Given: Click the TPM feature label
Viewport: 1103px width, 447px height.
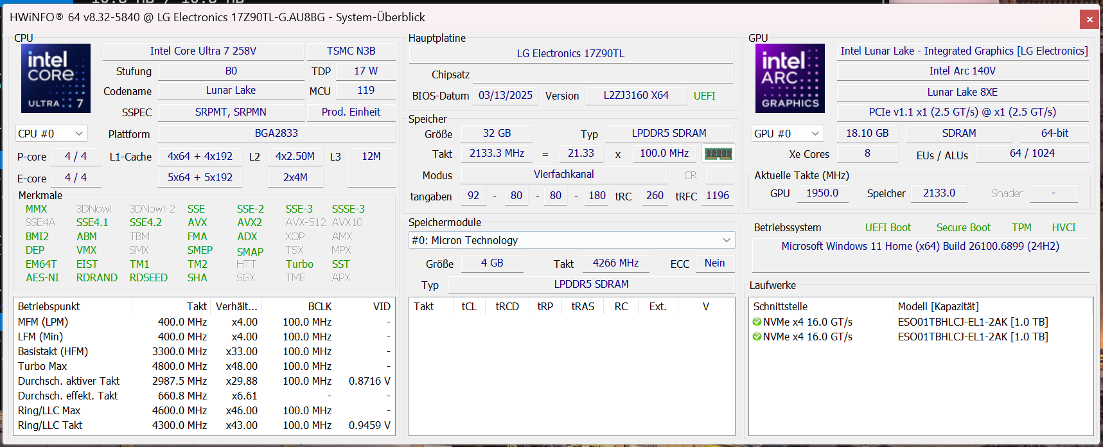Looking at the screenshot, I should point(1021,227).
